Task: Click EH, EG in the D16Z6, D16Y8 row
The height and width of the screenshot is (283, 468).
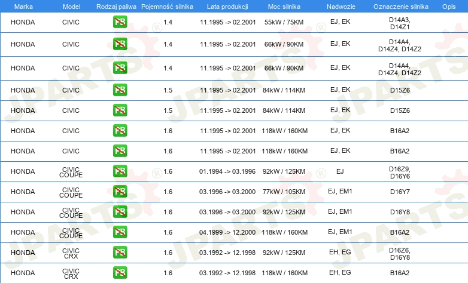Action: [x=340, y=252]
